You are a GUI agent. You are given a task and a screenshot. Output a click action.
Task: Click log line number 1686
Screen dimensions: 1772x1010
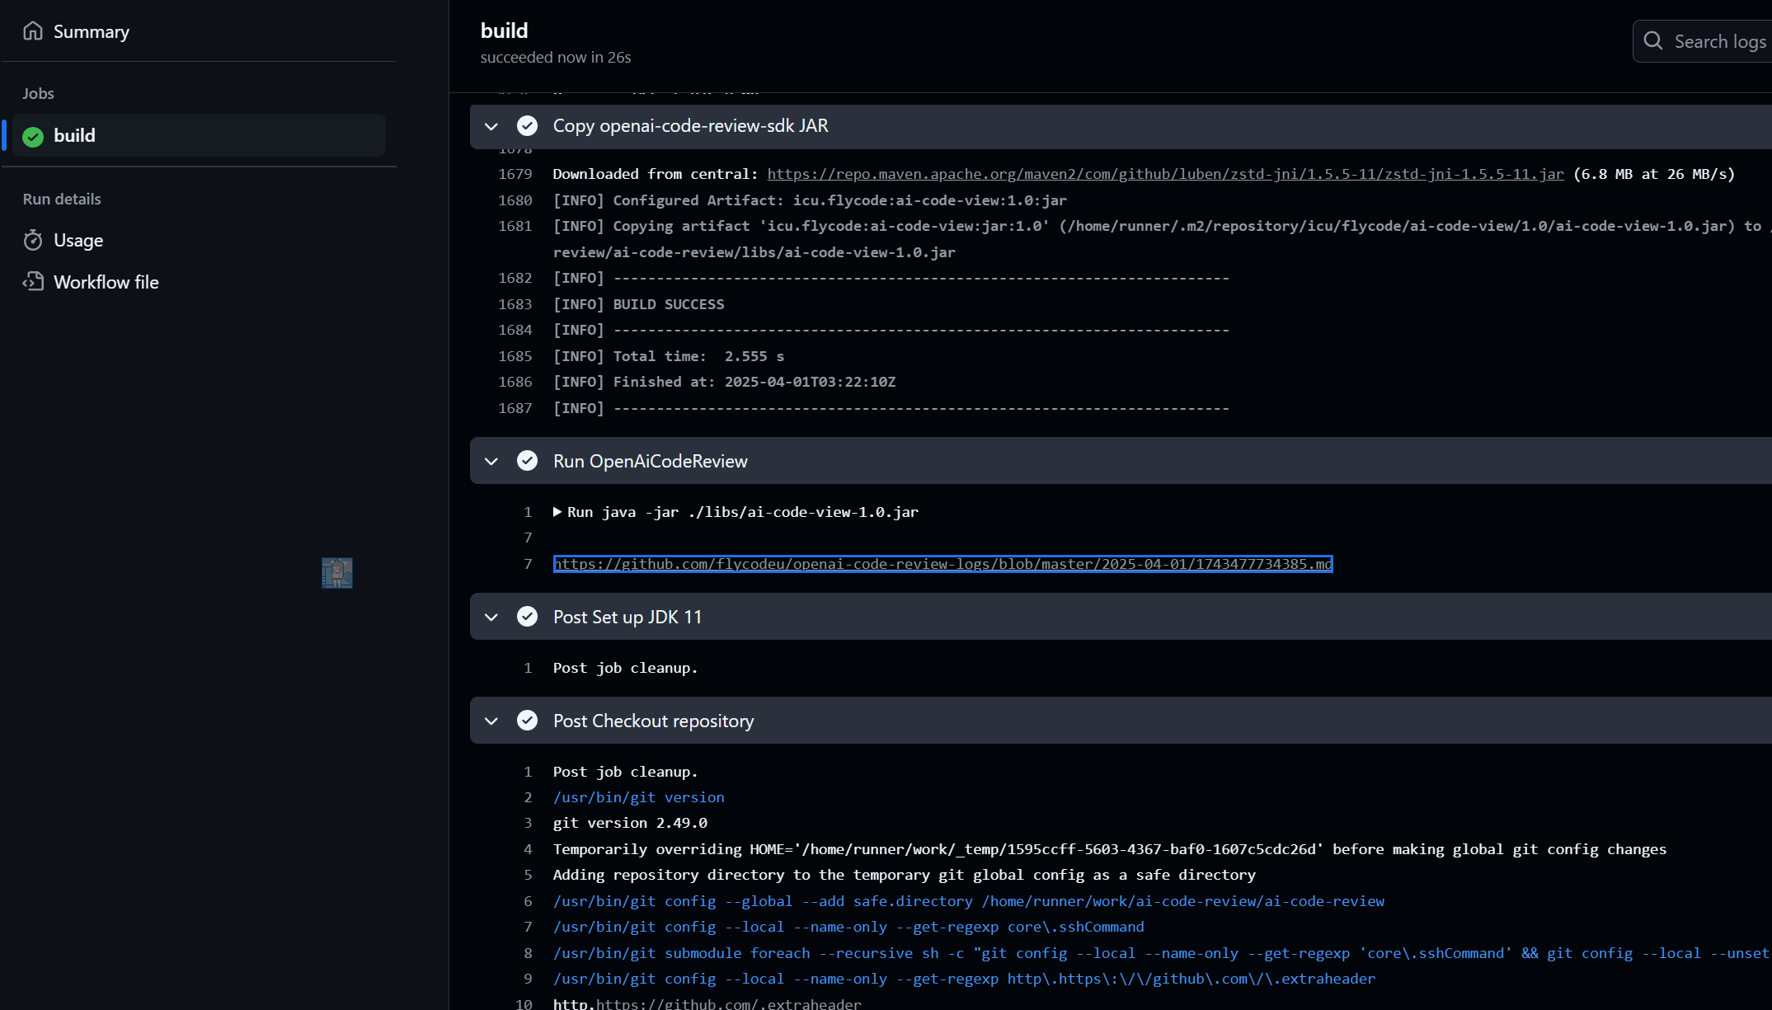click(x=515, y=382)
